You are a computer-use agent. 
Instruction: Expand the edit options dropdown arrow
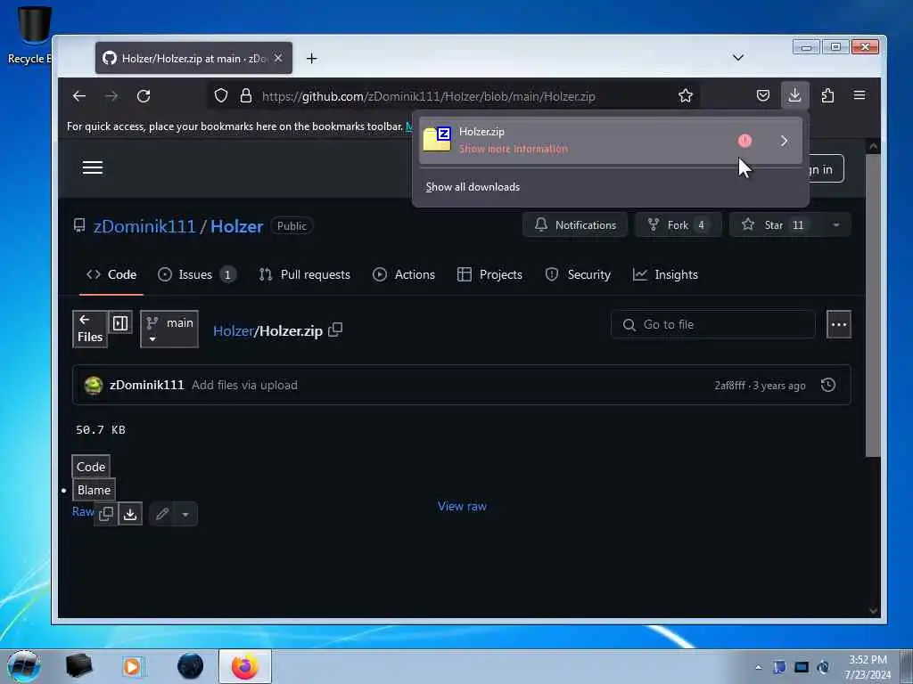pos(185,514)
